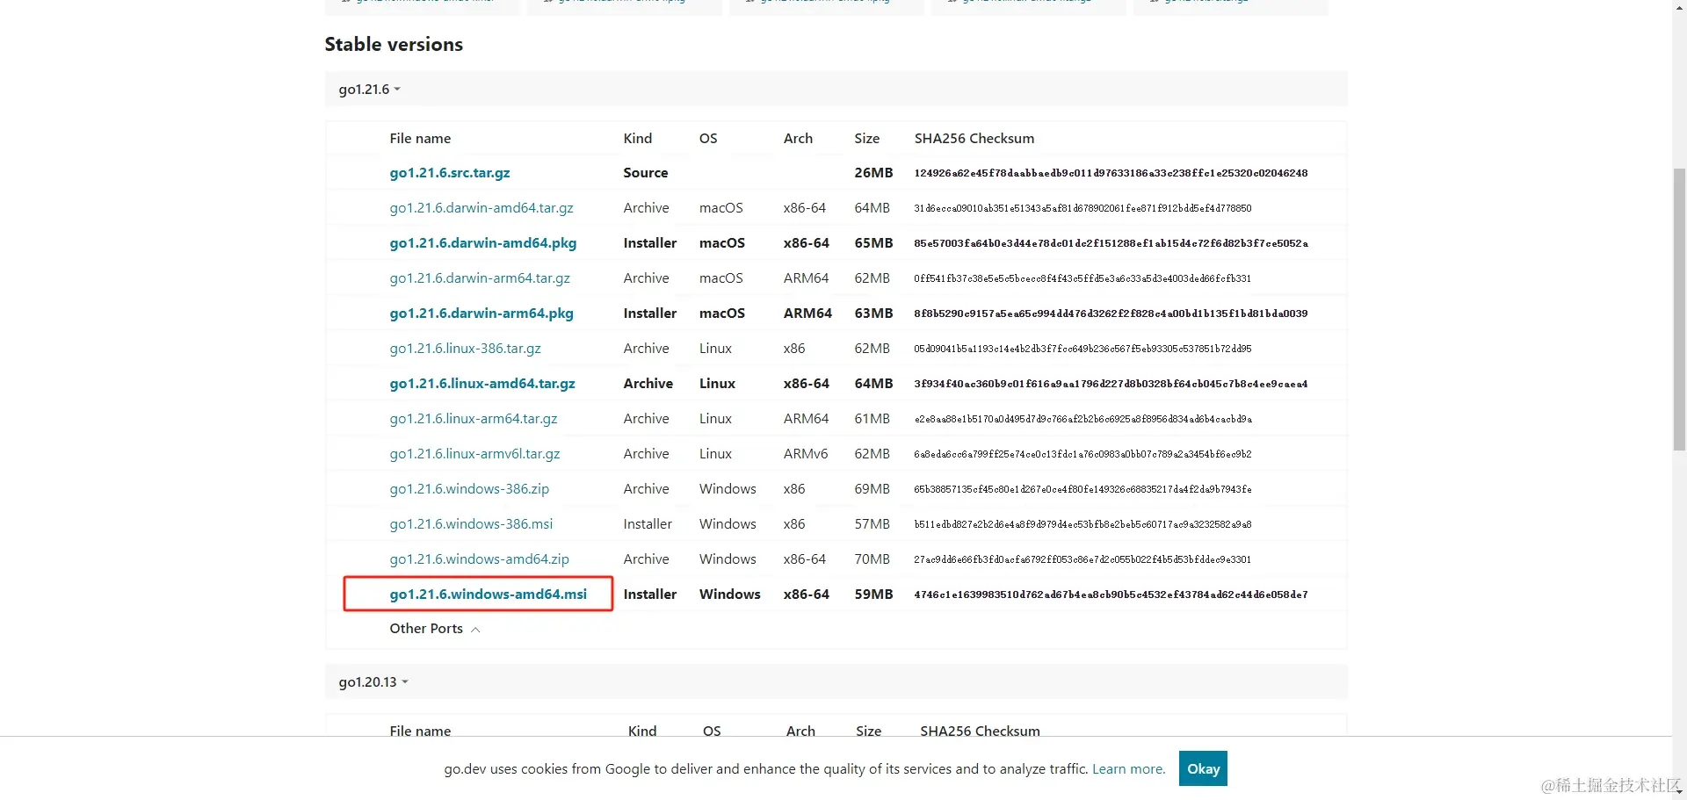Open the Learn more cookie link
Image resolution: width=1687 pixels, height=800 pixels.
click(1128, 769)
